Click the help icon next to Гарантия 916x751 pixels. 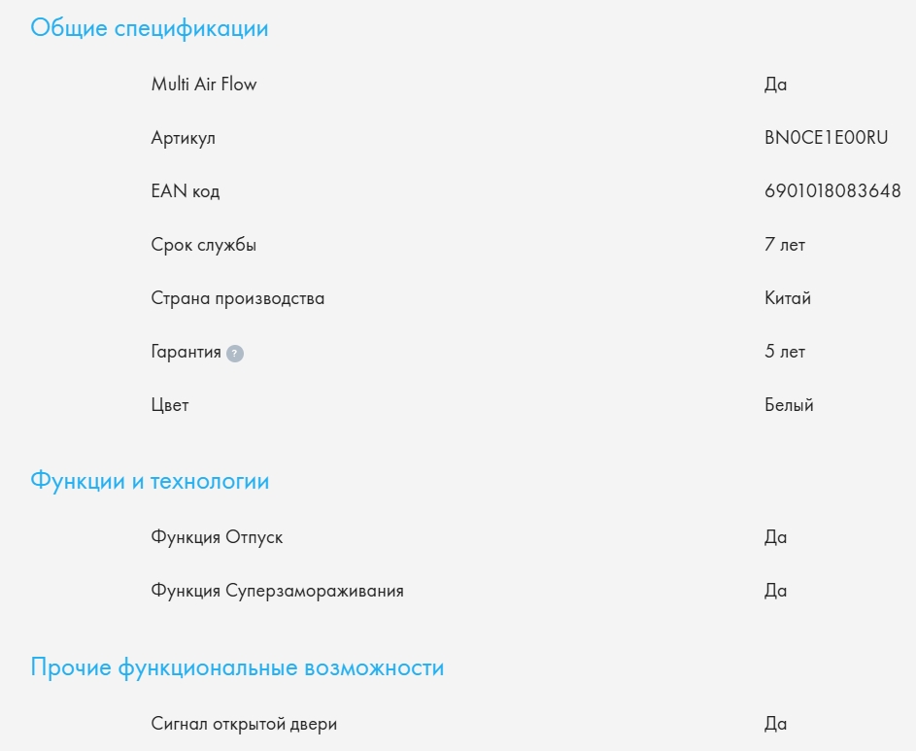pyautogui.click(x=235, y=354)
